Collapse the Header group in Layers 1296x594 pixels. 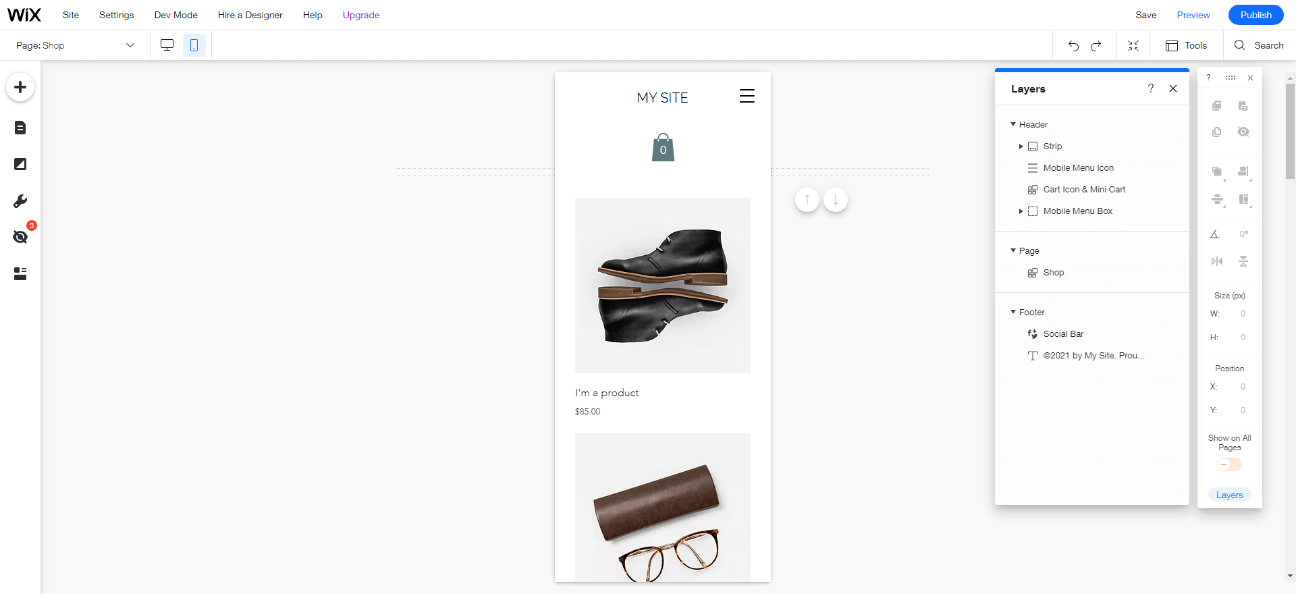[x=1013, y=124]
